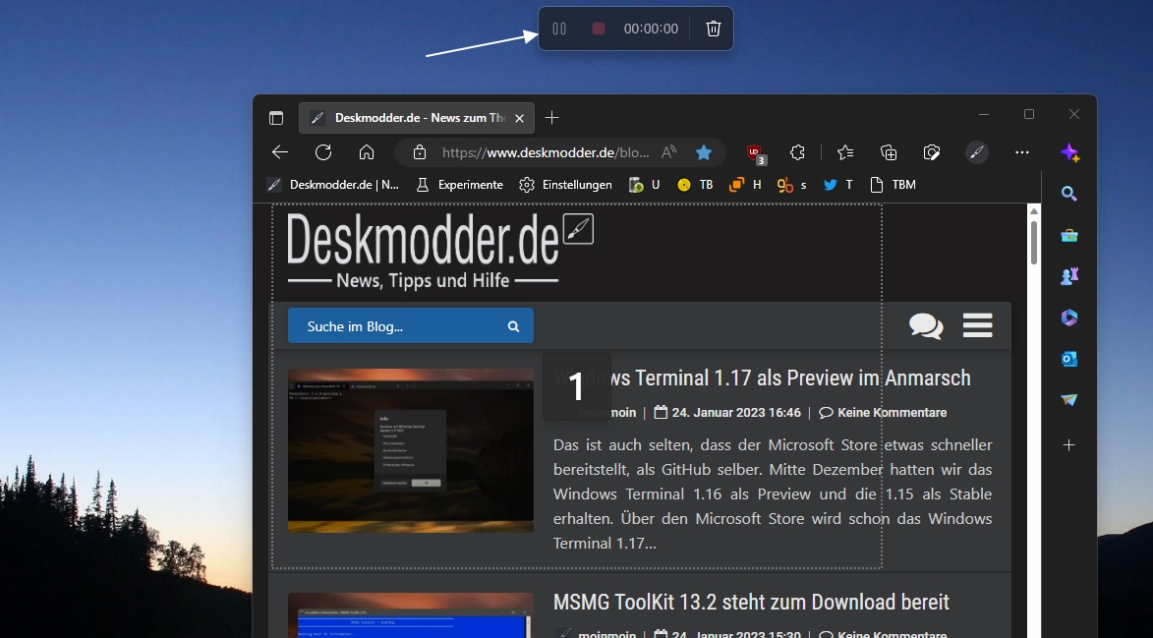Open the uBlock Origin extension
The width and height of the screenshot is (1153, 638).
click(x=755, y=153)
